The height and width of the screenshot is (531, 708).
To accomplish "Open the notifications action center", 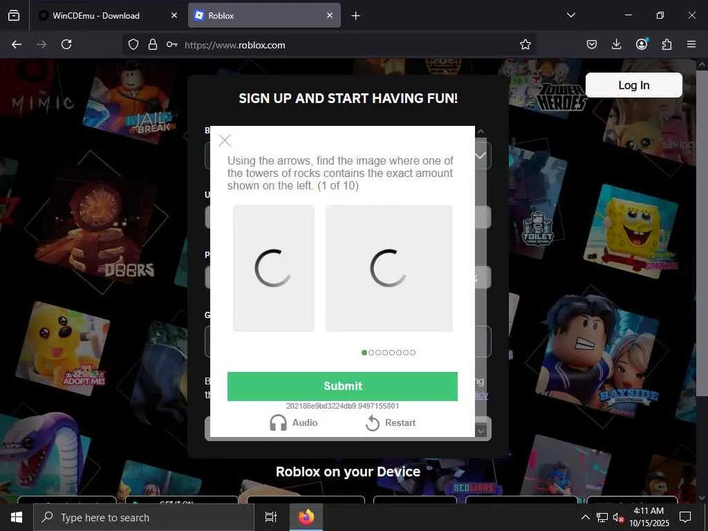I will [x=685, y=517].
